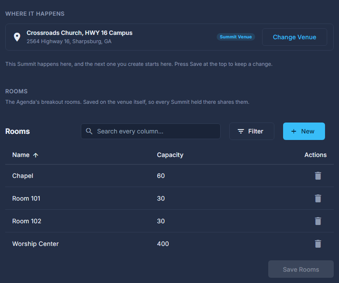Viewport: 339px width, 283px height.
Task: Open the Change Venue button
Action: click(x=294, y=37)
